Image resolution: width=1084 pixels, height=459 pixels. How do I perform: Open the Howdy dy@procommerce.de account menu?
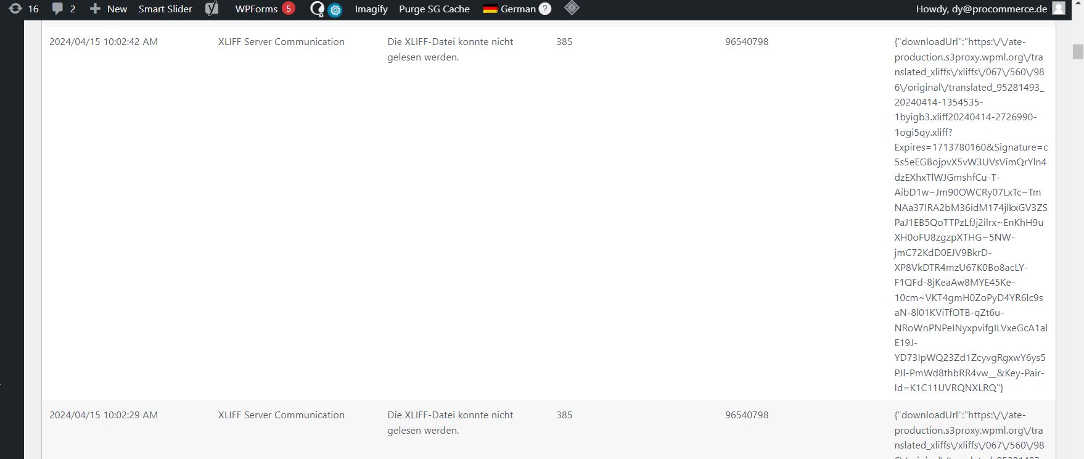tap(982, 9)
